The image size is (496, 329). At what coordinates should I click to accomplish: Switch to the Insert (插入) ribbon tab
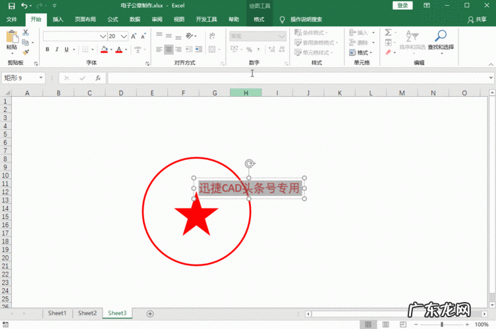click(58, 20)
